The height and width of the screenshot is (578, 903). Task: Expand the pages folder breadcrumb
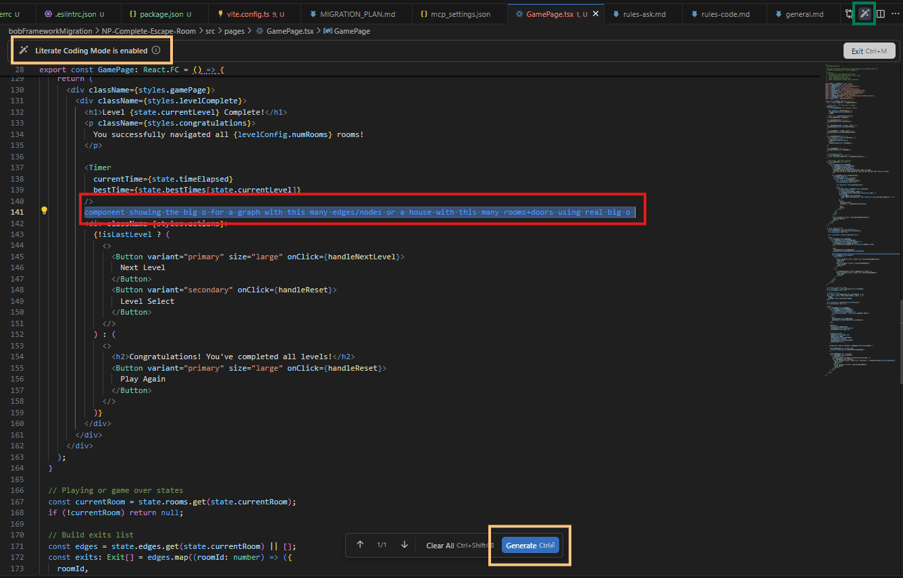point(236,30)
